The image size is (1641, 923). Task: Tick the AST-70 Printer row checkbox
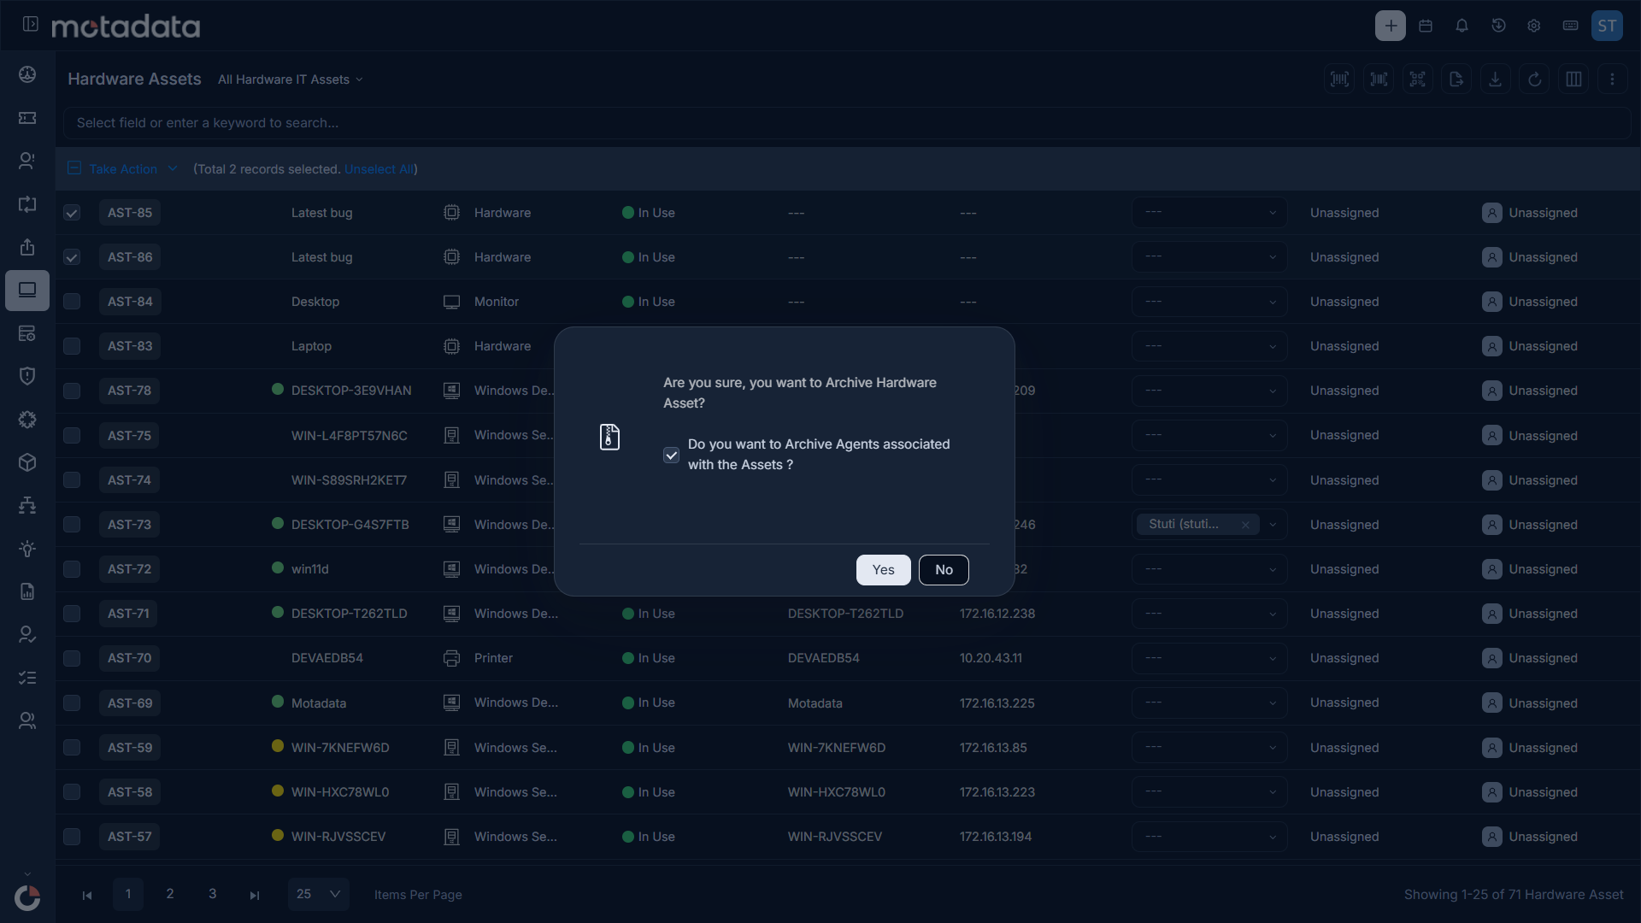point(72,658)
